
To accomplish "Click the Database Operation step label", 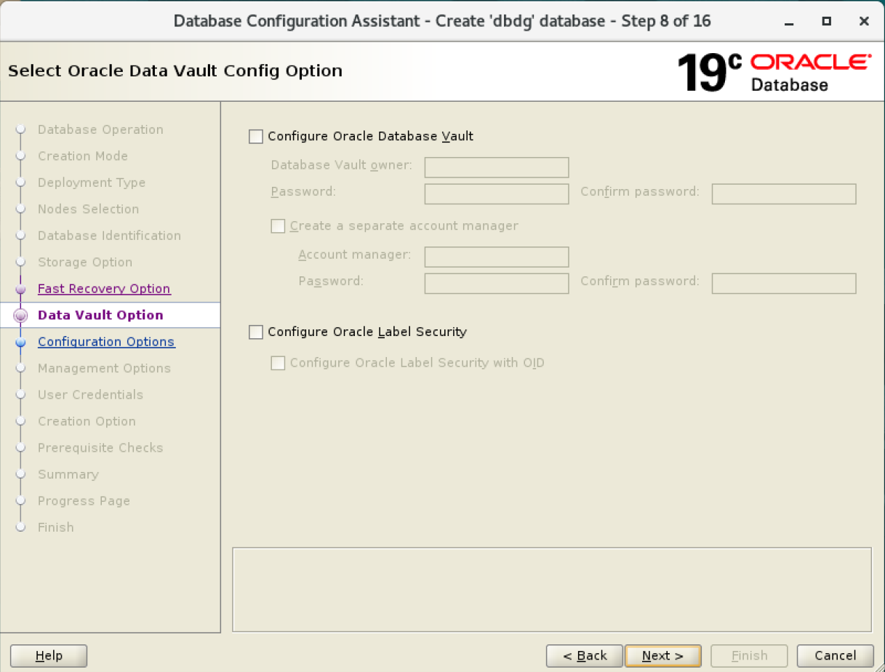I will coord(100,129).
